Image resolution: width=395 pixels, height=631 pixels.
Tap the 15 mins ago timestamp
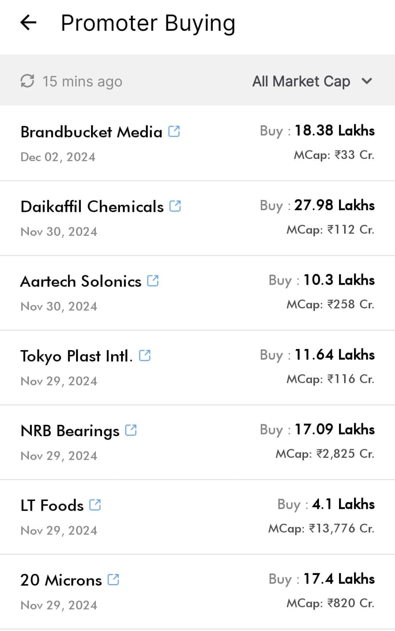pyautogui.click(x=82, y=82)
